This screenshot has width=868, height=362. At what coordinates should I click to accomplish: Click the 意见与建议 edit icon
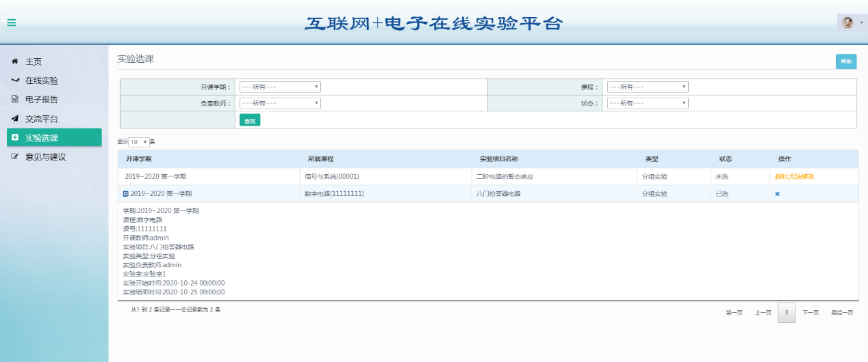[x=14, y=157]
